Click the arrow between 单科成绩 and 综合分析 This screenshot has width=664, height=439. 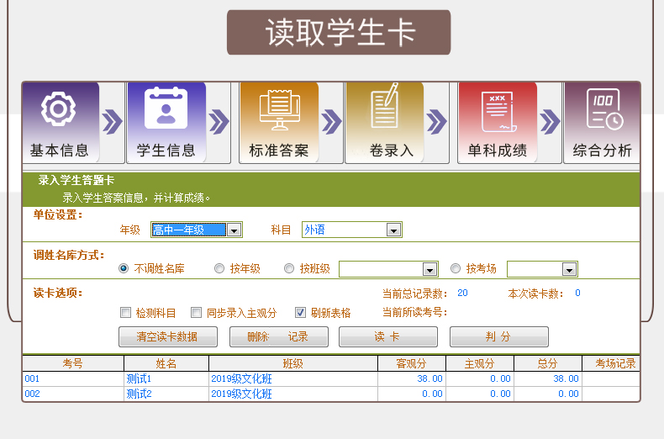[550, 122]
